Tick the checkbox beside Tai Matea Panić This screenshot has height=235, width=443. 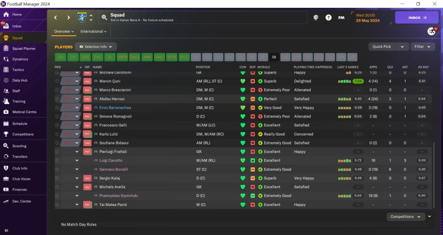click(57, 205)
